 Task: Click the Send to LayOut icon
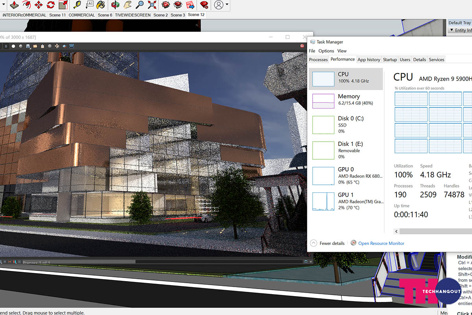tap(190, 5)
